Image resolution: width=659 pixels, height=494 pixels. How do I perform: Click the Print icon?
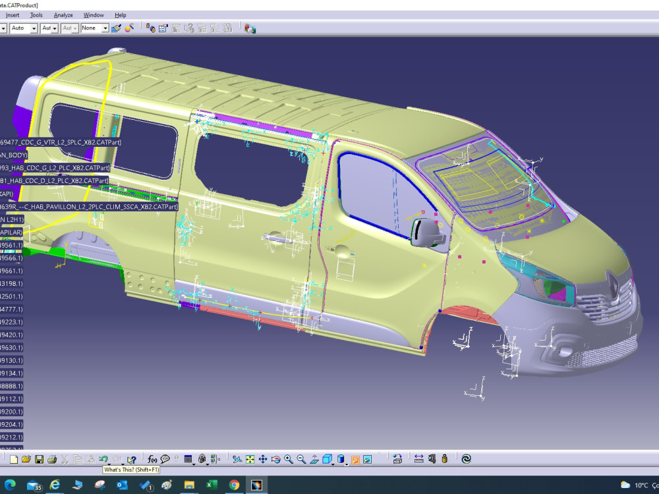coord(52,459)
